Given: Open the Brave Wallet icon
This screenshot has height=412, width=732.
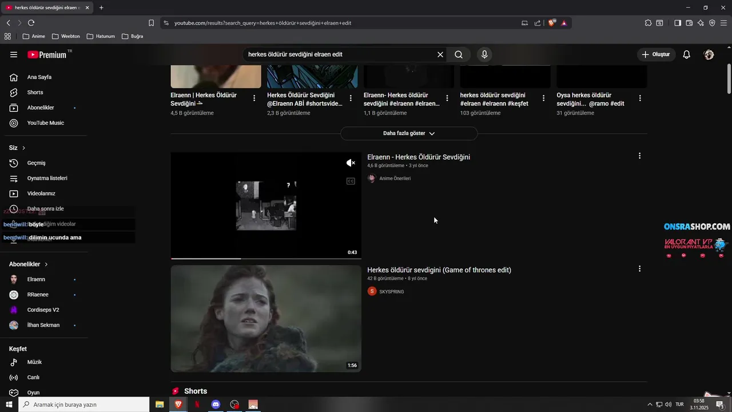Looking at the screenshot, I should (689, 23).
